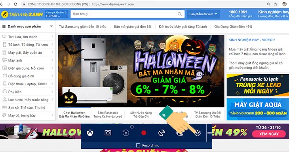Image resolution: width=289 pixels, height=152 pixels.
Task: Collapse 'Danh mục sản phẩm' menu arrow
Action: coord(51,26)
